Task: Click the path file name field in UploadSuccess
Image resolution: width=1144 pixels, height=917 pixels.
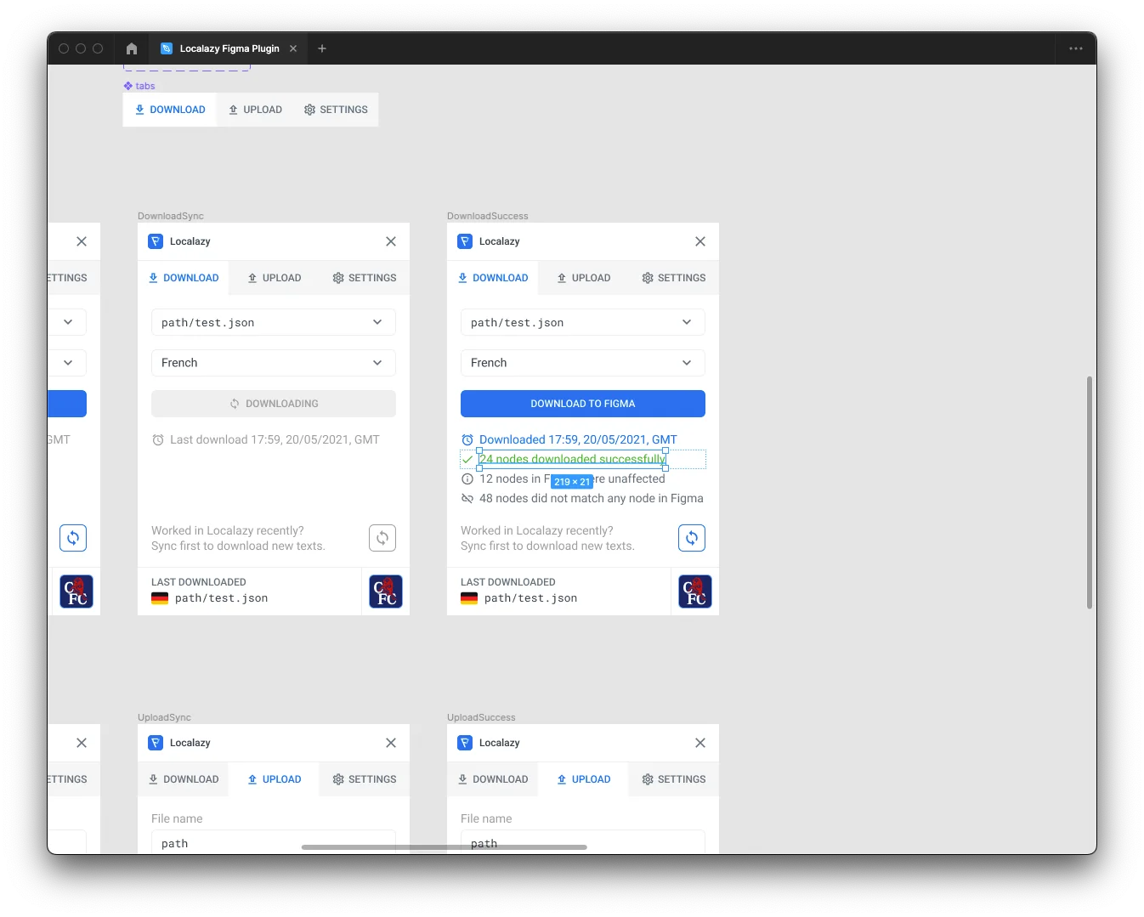Action: [581, 843]
